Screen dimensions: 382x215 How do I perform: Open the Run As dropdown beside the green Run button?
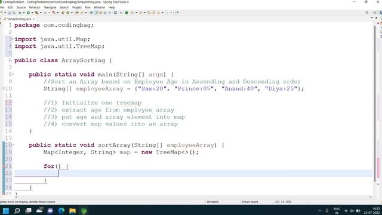coord(32,13)
